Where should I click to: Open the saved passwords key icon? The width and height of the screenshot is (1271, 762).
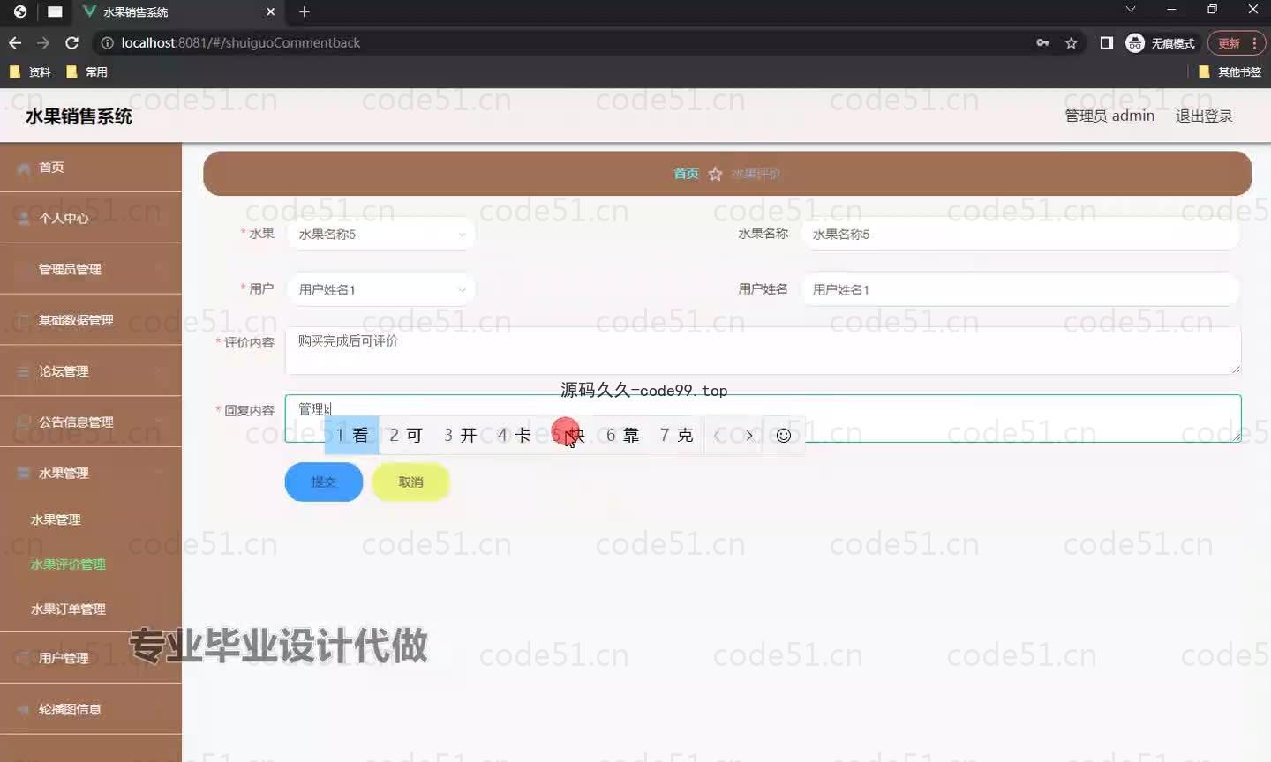point(1042,42)
